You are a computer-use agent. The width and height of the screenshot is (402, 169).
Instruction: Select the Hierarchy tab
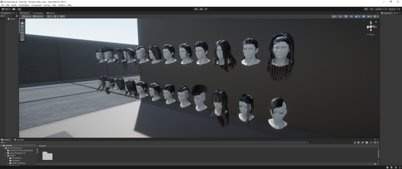(x=6, y=13)
